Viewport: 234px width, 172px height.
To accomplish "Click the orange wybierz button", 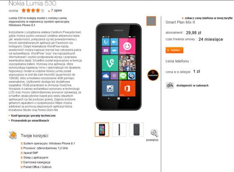I will point(174,50).
